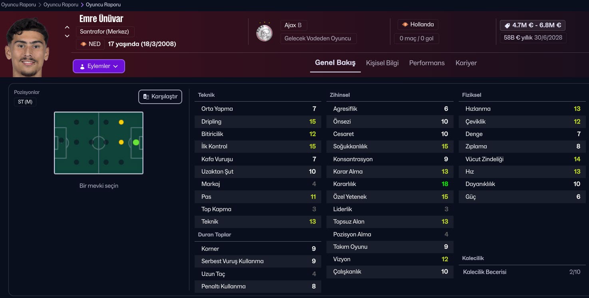Open the Kariyer tab
This screenshot has height=298, width=589.
coord(466,63)
